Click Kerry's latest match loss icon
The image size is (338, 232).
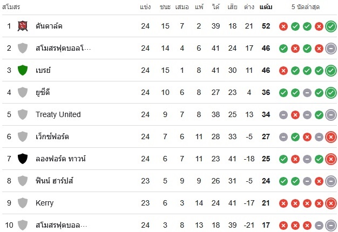coord(331,203)
